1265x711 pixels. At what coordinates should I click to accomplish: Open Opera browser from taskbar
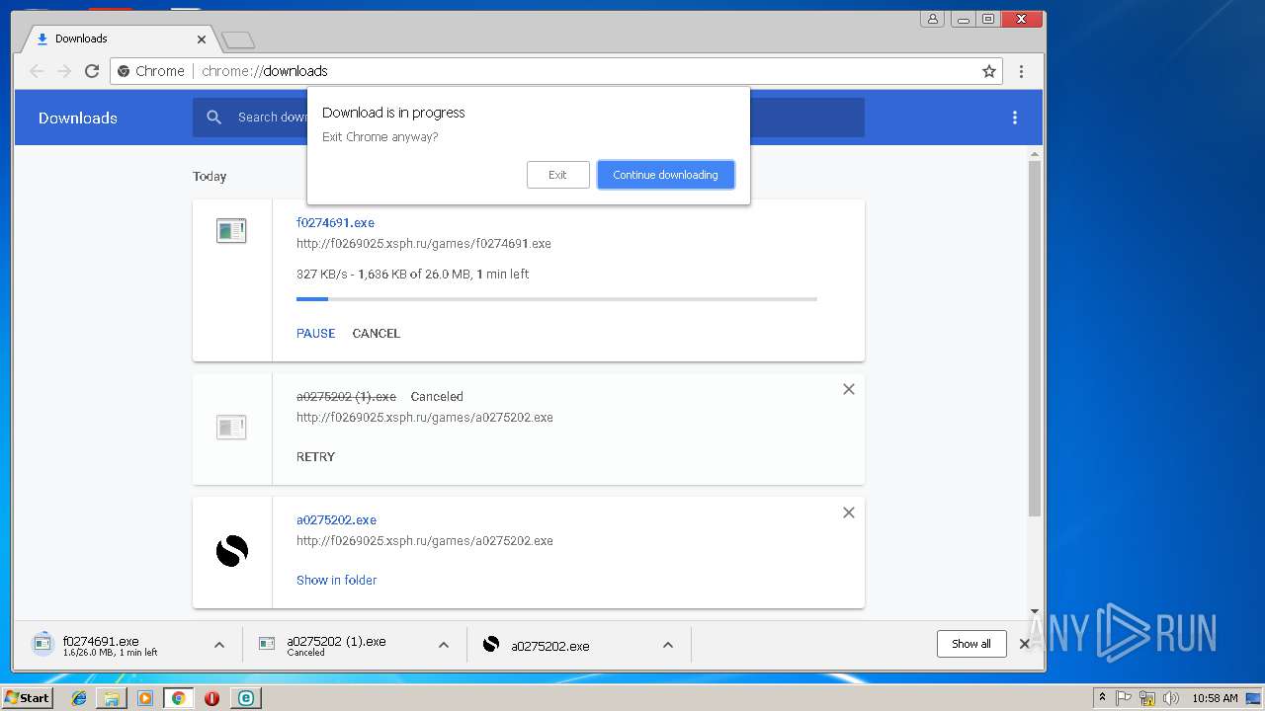coord(211,698)
